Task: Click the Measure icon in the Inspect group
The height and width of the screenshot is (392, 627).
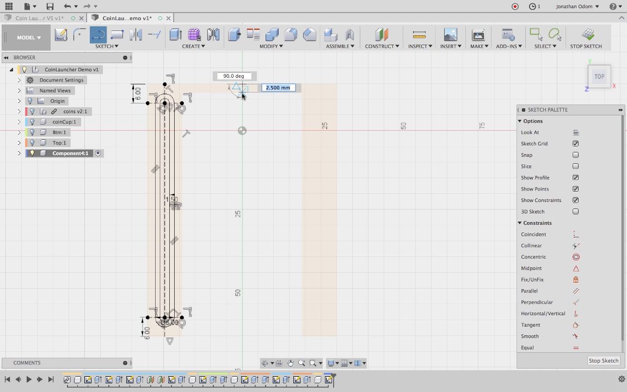Action: click(x=419, y=35)
